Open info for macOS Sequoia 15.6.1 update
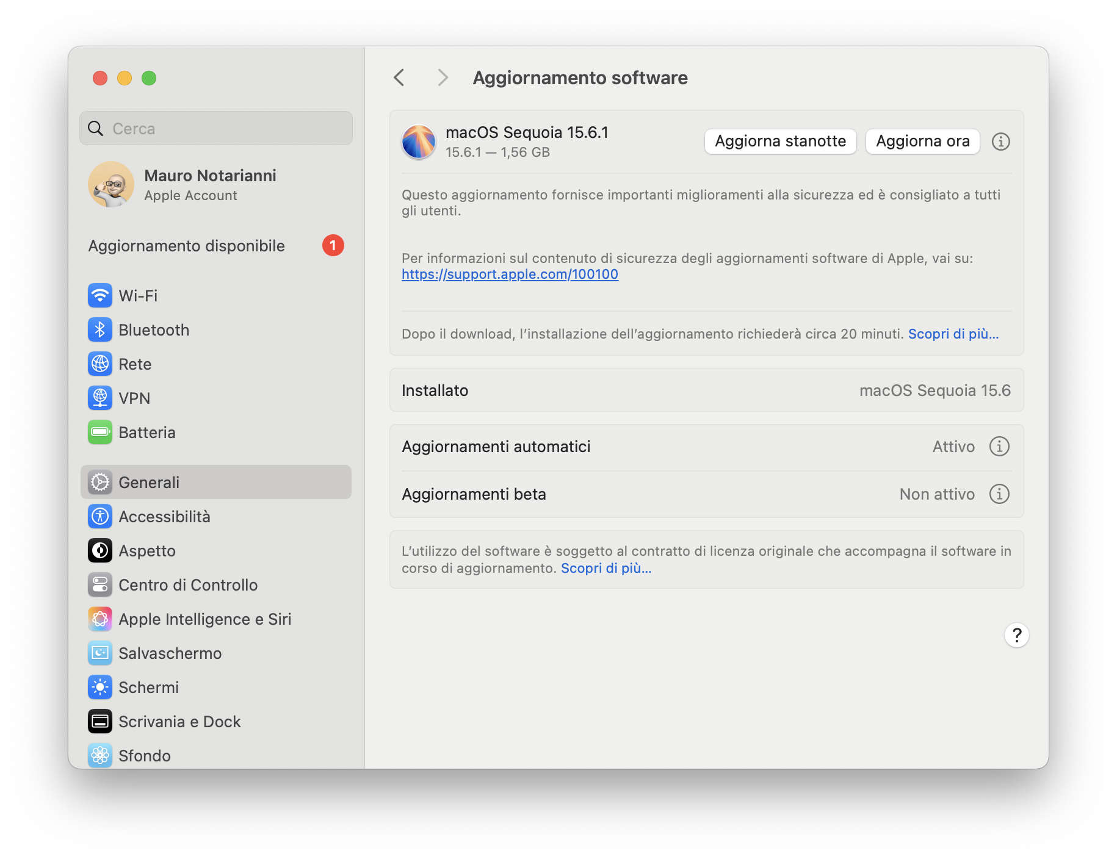 (1000, 142)
